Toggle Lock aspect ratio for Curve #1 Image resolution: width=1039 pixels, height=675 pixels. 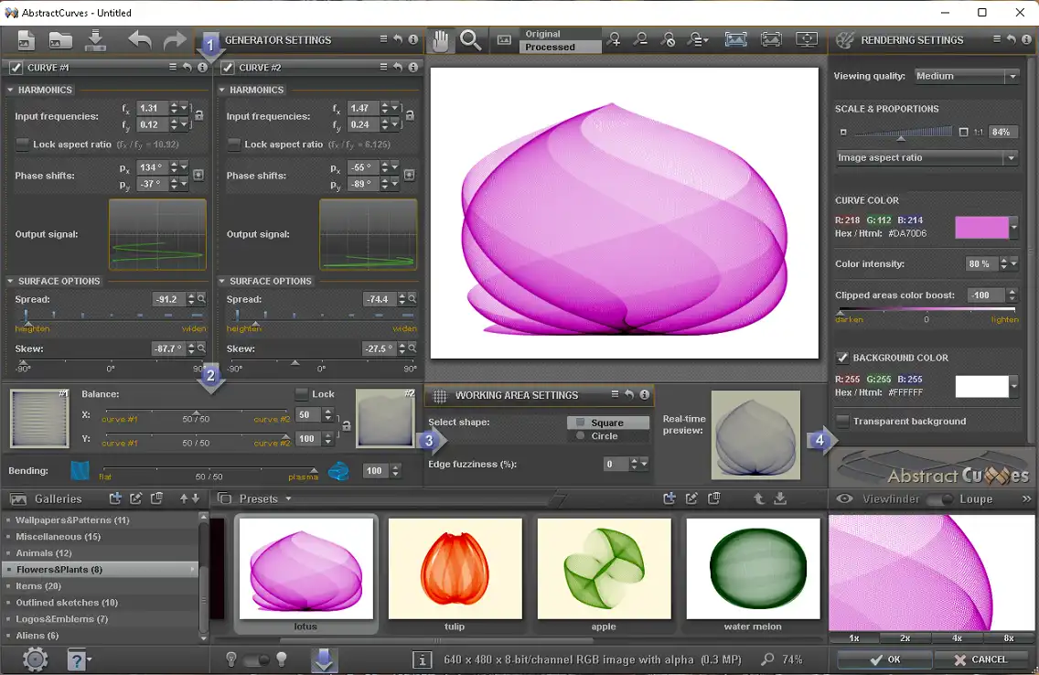click(x=23, y=145)
